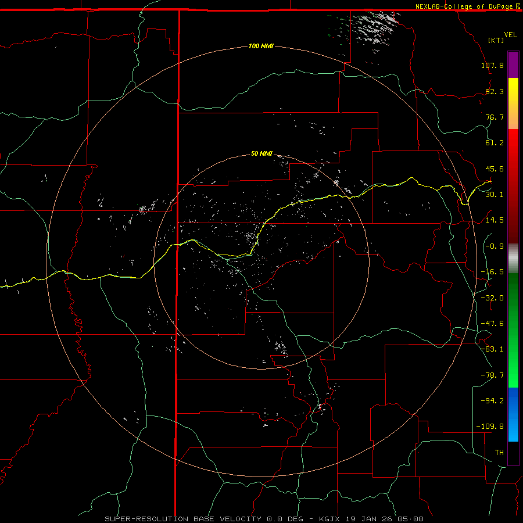Select the 14.5 legend value

coord(495,220)
